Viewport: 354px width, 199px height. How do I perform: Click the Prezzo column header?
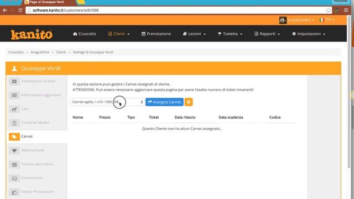pyautogui.click(x=105, y=117)
